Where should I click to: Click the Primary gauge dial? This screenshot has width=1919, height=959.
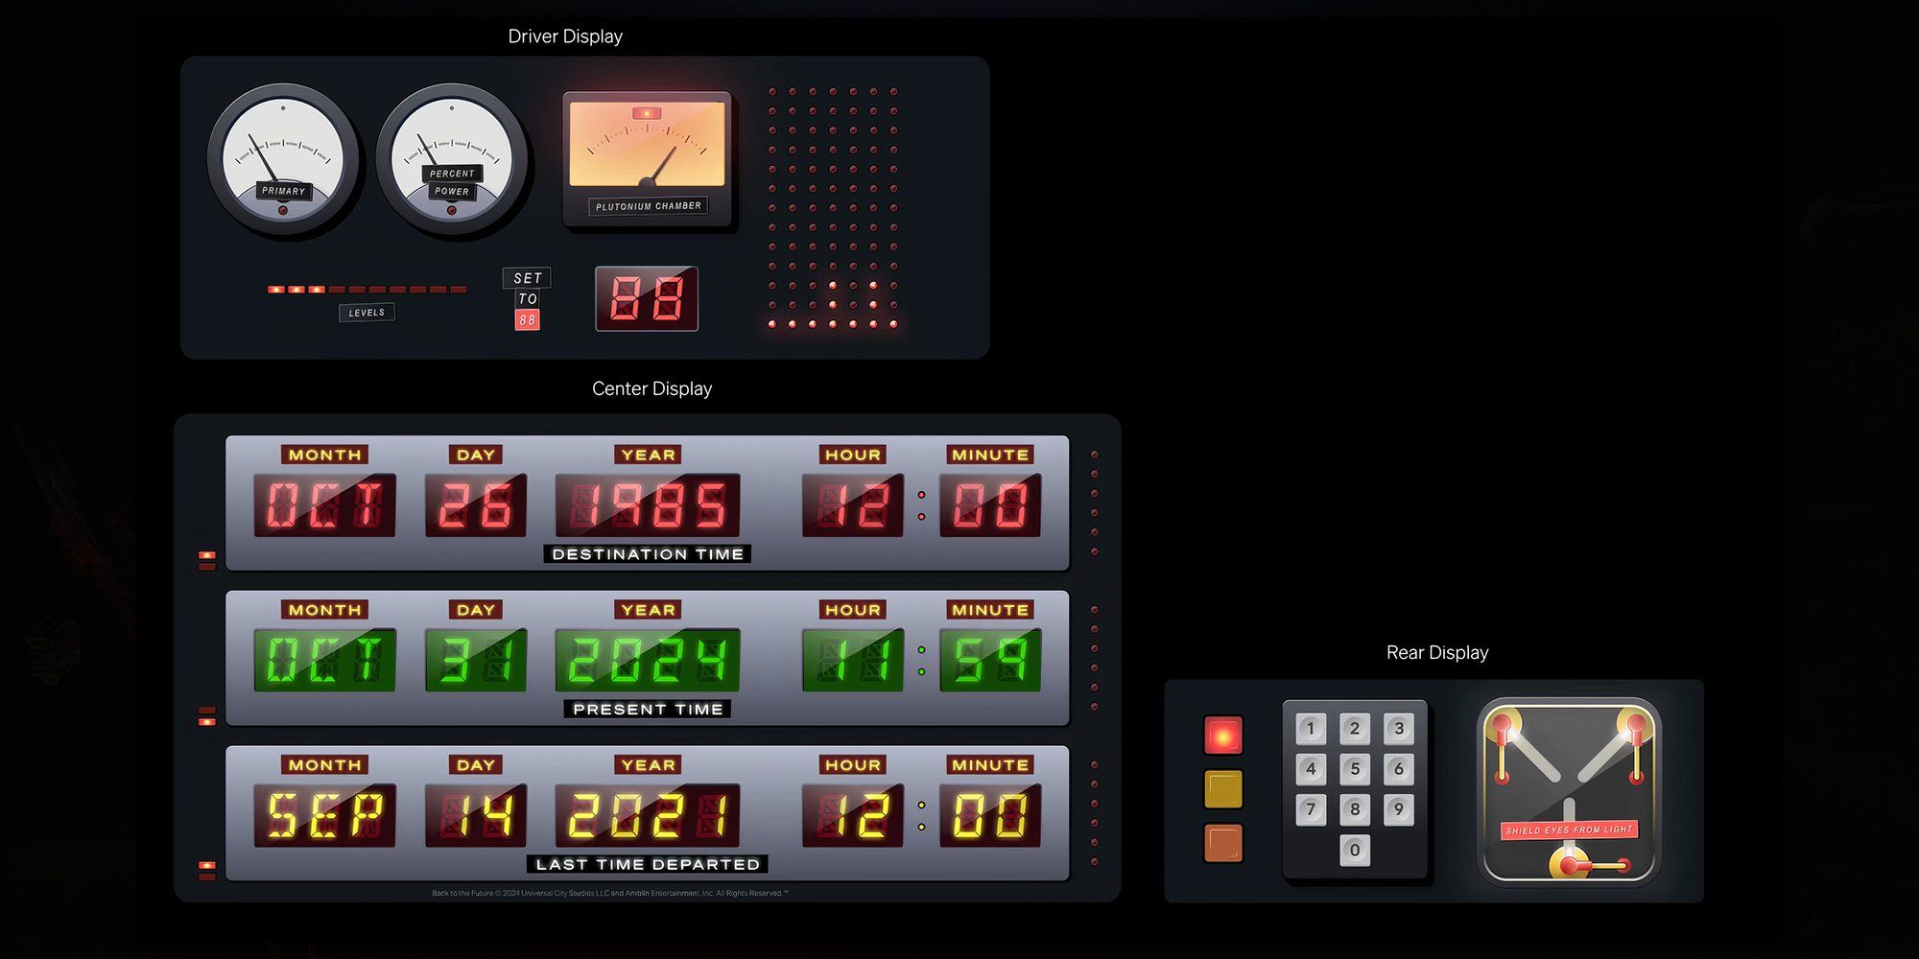(x=283, y=160)
